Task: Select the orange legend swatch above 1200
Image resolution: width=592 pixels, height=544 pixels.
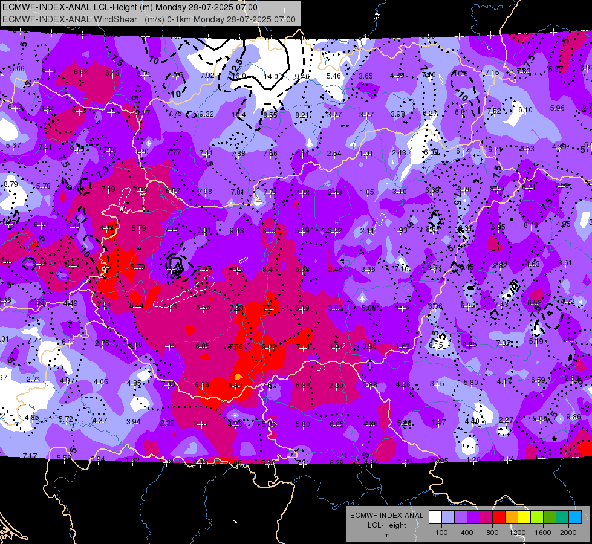Action: [x=512, y=517]
